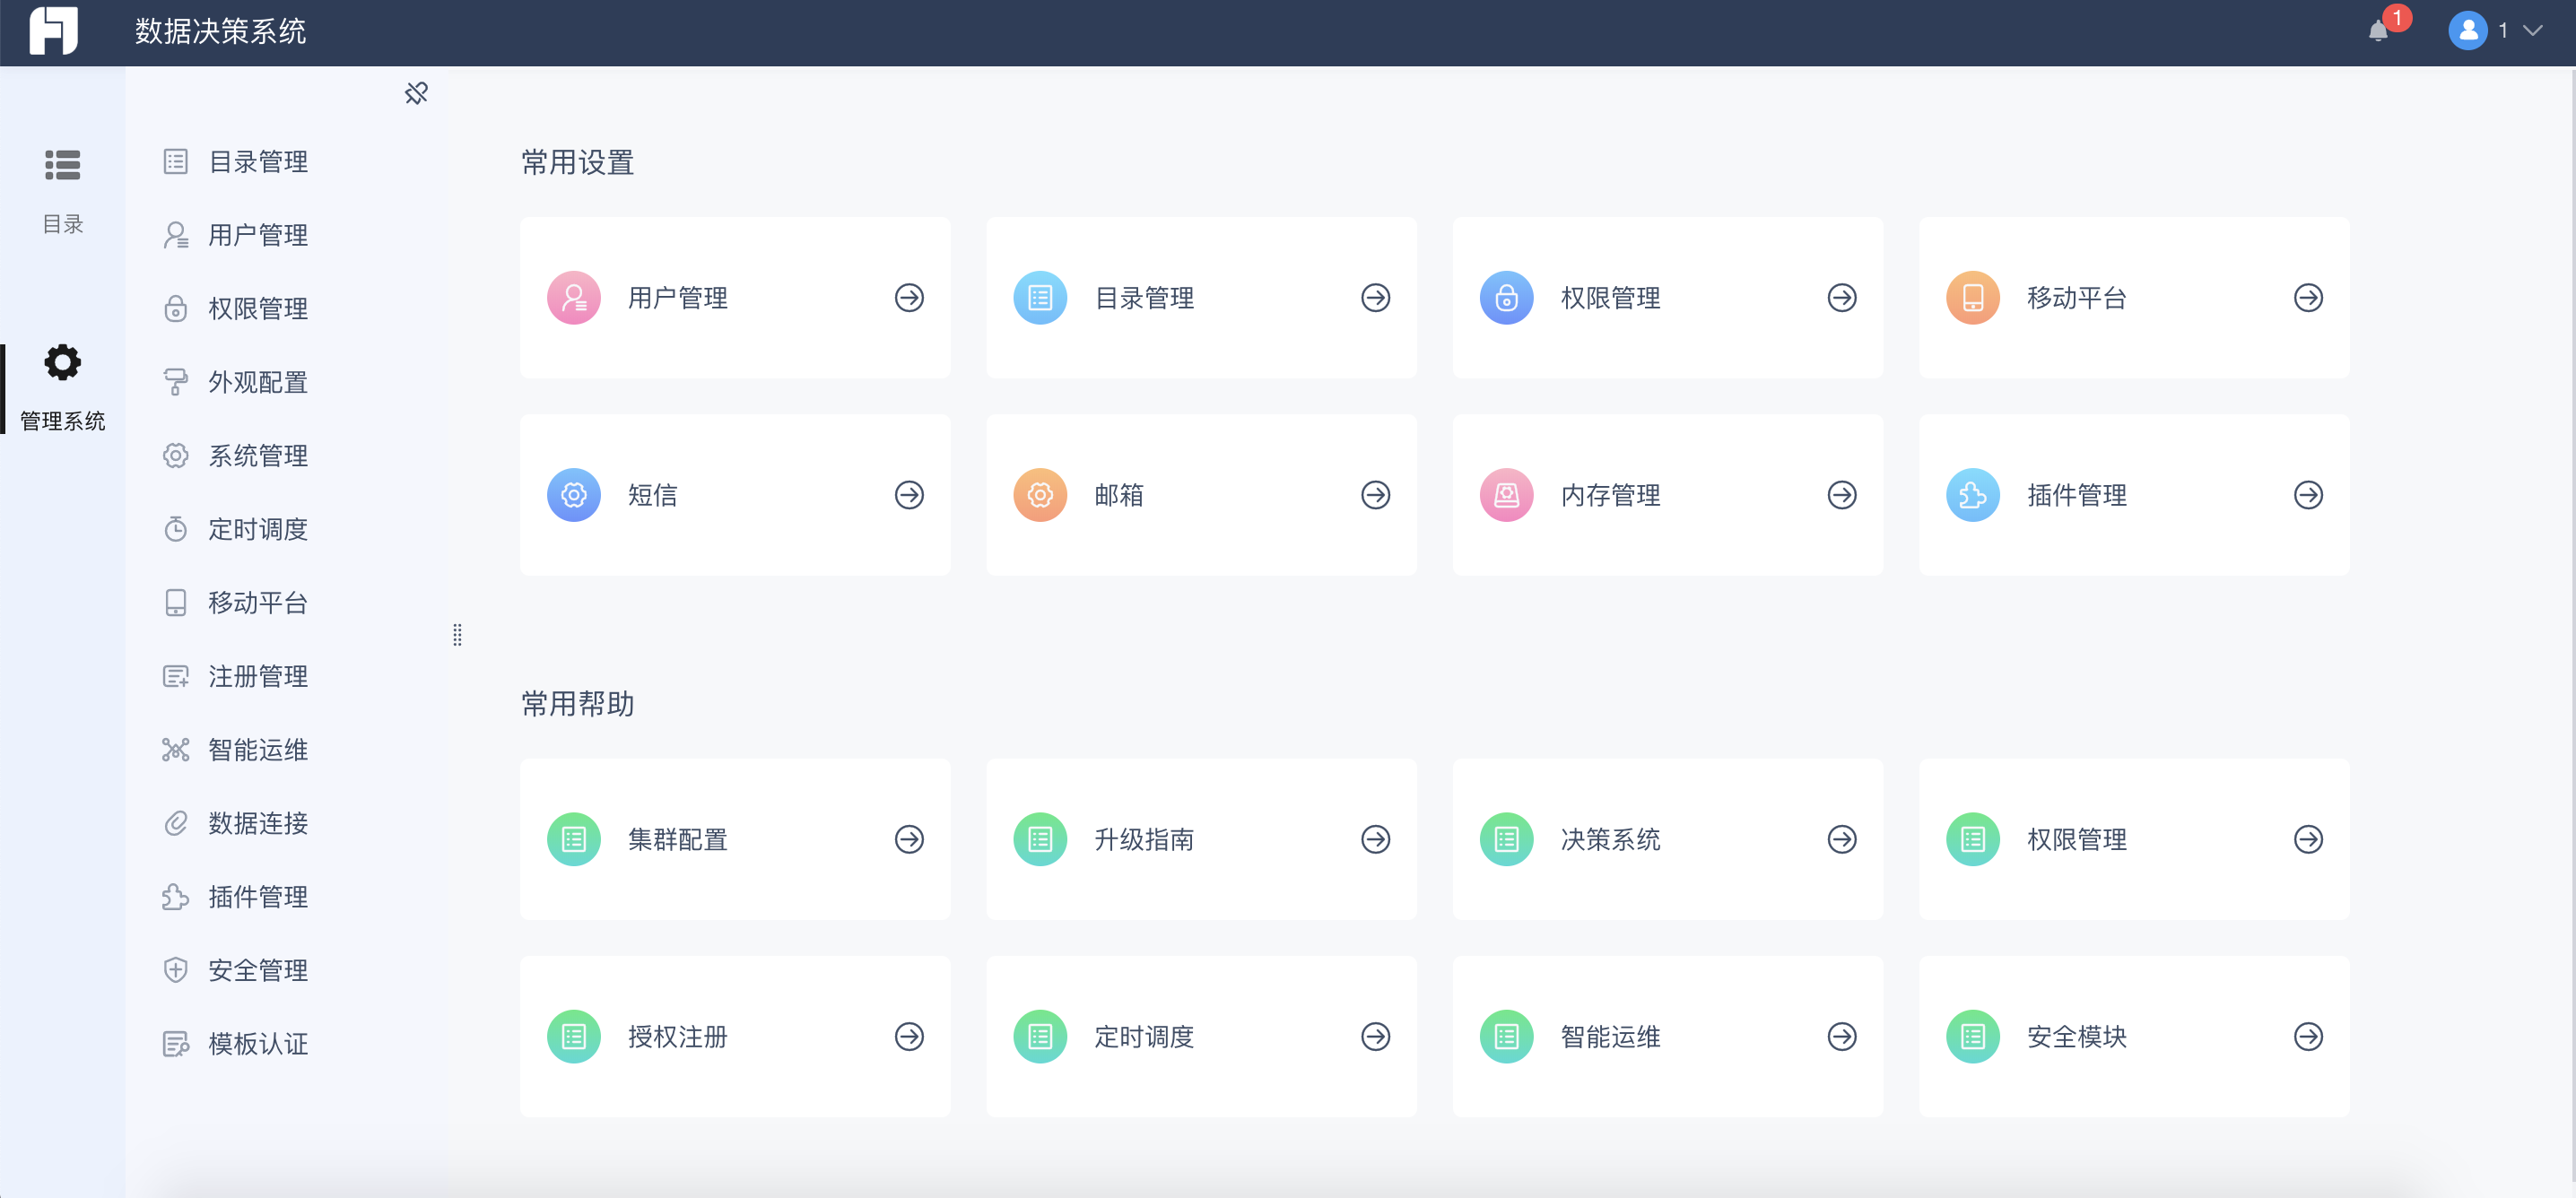Open the user account dropdown chevron
Screen dimensions: 2576x1198
point(2532,31)
